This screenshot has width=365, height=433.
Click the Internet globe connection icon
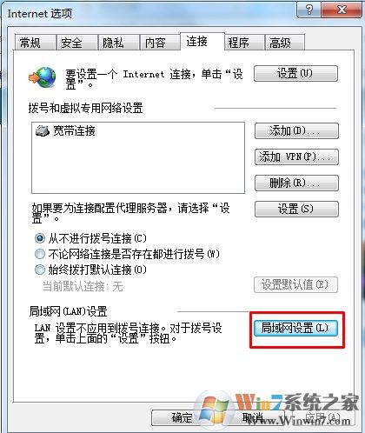[43, 77]
